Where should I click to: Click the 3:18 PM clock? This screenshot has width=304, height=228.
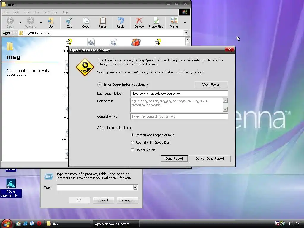(x=294, y=224)
